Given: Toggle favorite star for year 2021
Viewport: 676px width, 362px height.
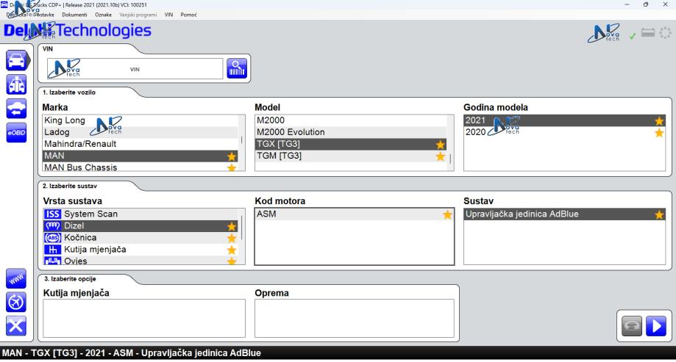Looking at the screenshot, I should click(659, 121).
